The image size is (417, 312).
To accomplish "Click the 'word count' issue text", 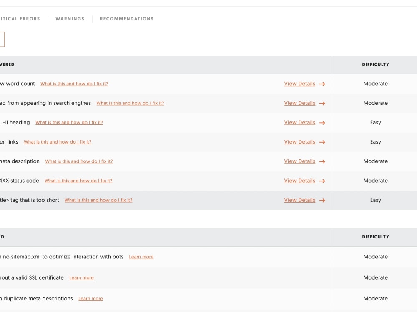I will tap(20, 84).
